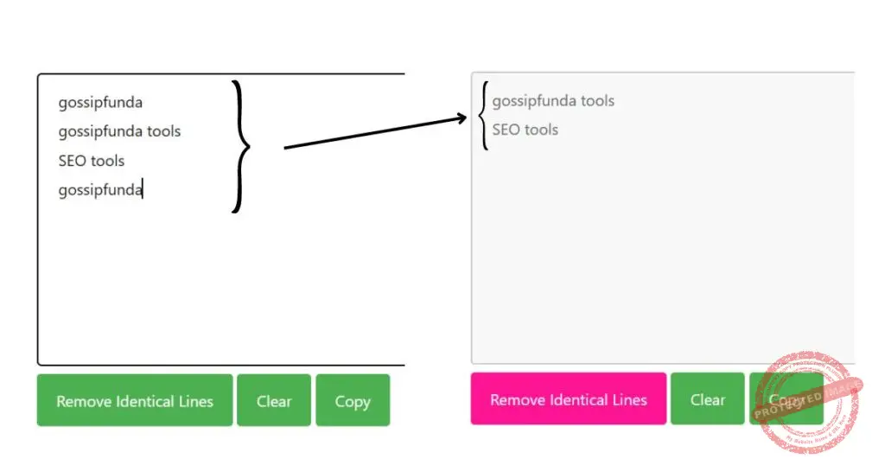Click the small curly brace in the output box
The height and width of the screenshot is (465, 885).
[x=485, y=116]
